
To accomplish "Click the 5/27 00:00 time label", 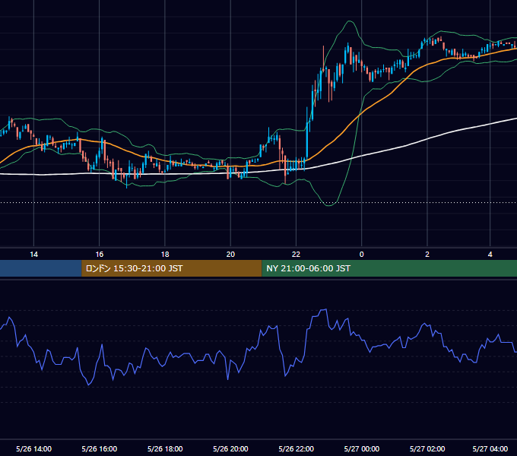I will coord(362,448).
